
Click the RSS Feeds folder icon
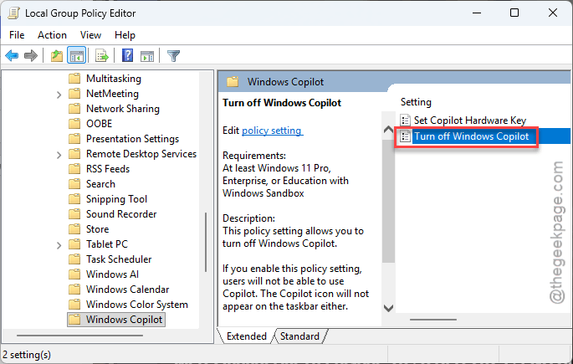point(74,169)
